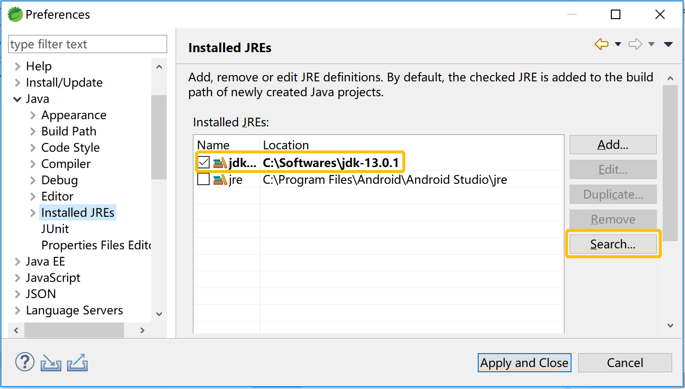This screenshot has height=389, width=685.
Task: Select the Build Path tree item
Action: pos(68,132)
